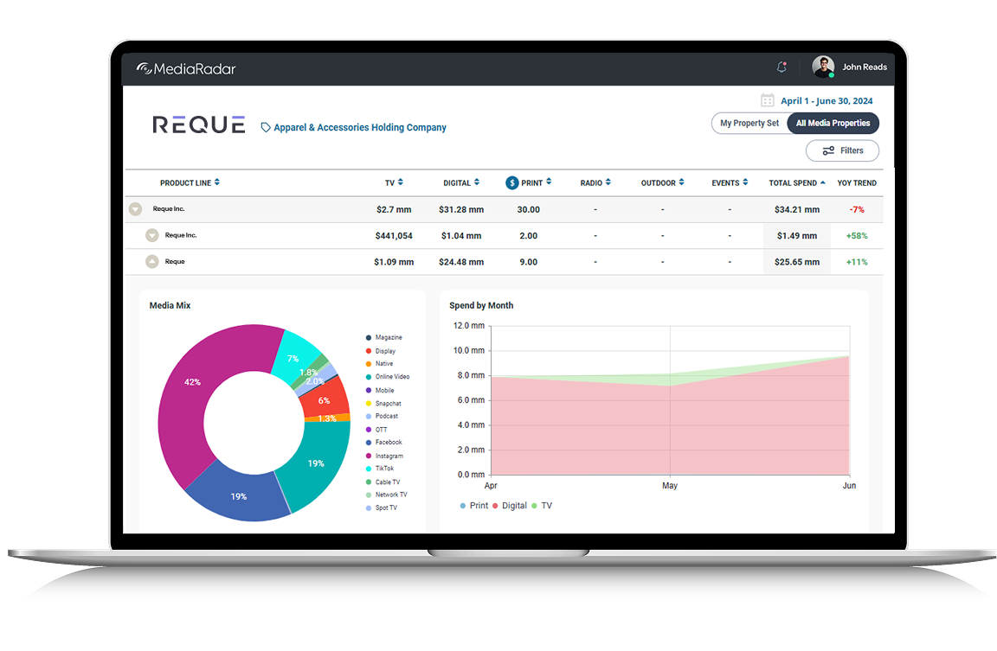Toggle Snapchat in Media Mix legend
Viewport: 997px width, 651px height.
click(383, 403)
